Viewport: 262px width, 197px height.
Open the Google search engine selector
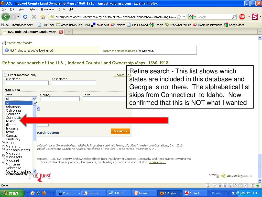[192, 17]
